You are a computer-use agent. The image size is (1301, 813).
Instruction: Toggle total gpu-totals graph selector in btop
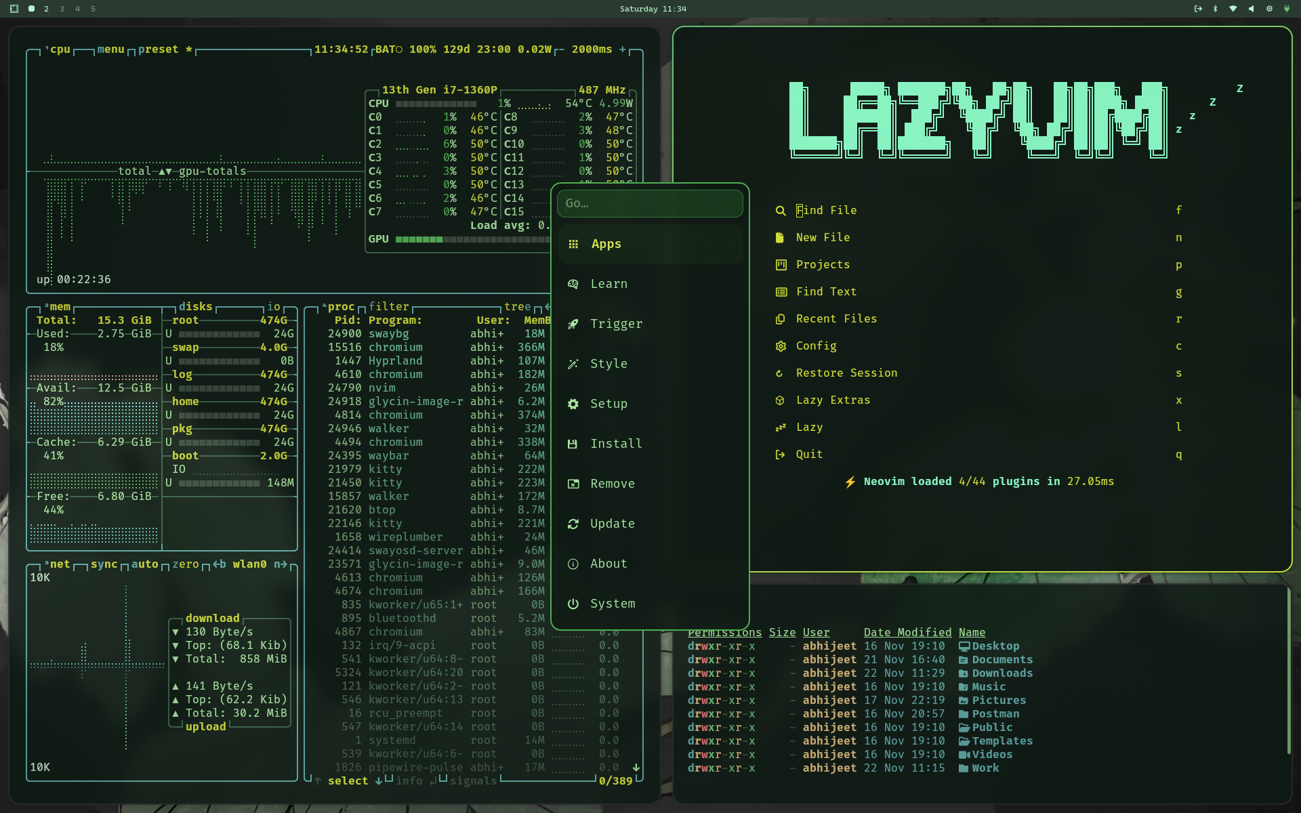182,171
